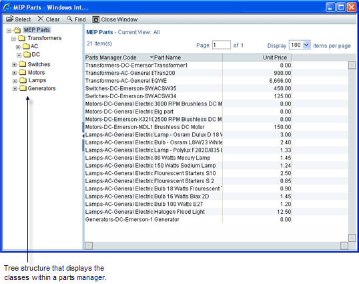
Task: Click the Lamps folder icon
Action: [23, 80]
